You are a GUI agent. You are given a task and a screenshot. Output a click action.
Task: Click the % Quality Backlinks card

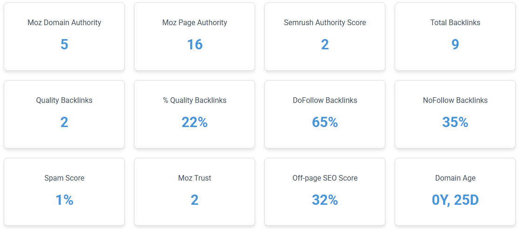click(x=195, y=114)
